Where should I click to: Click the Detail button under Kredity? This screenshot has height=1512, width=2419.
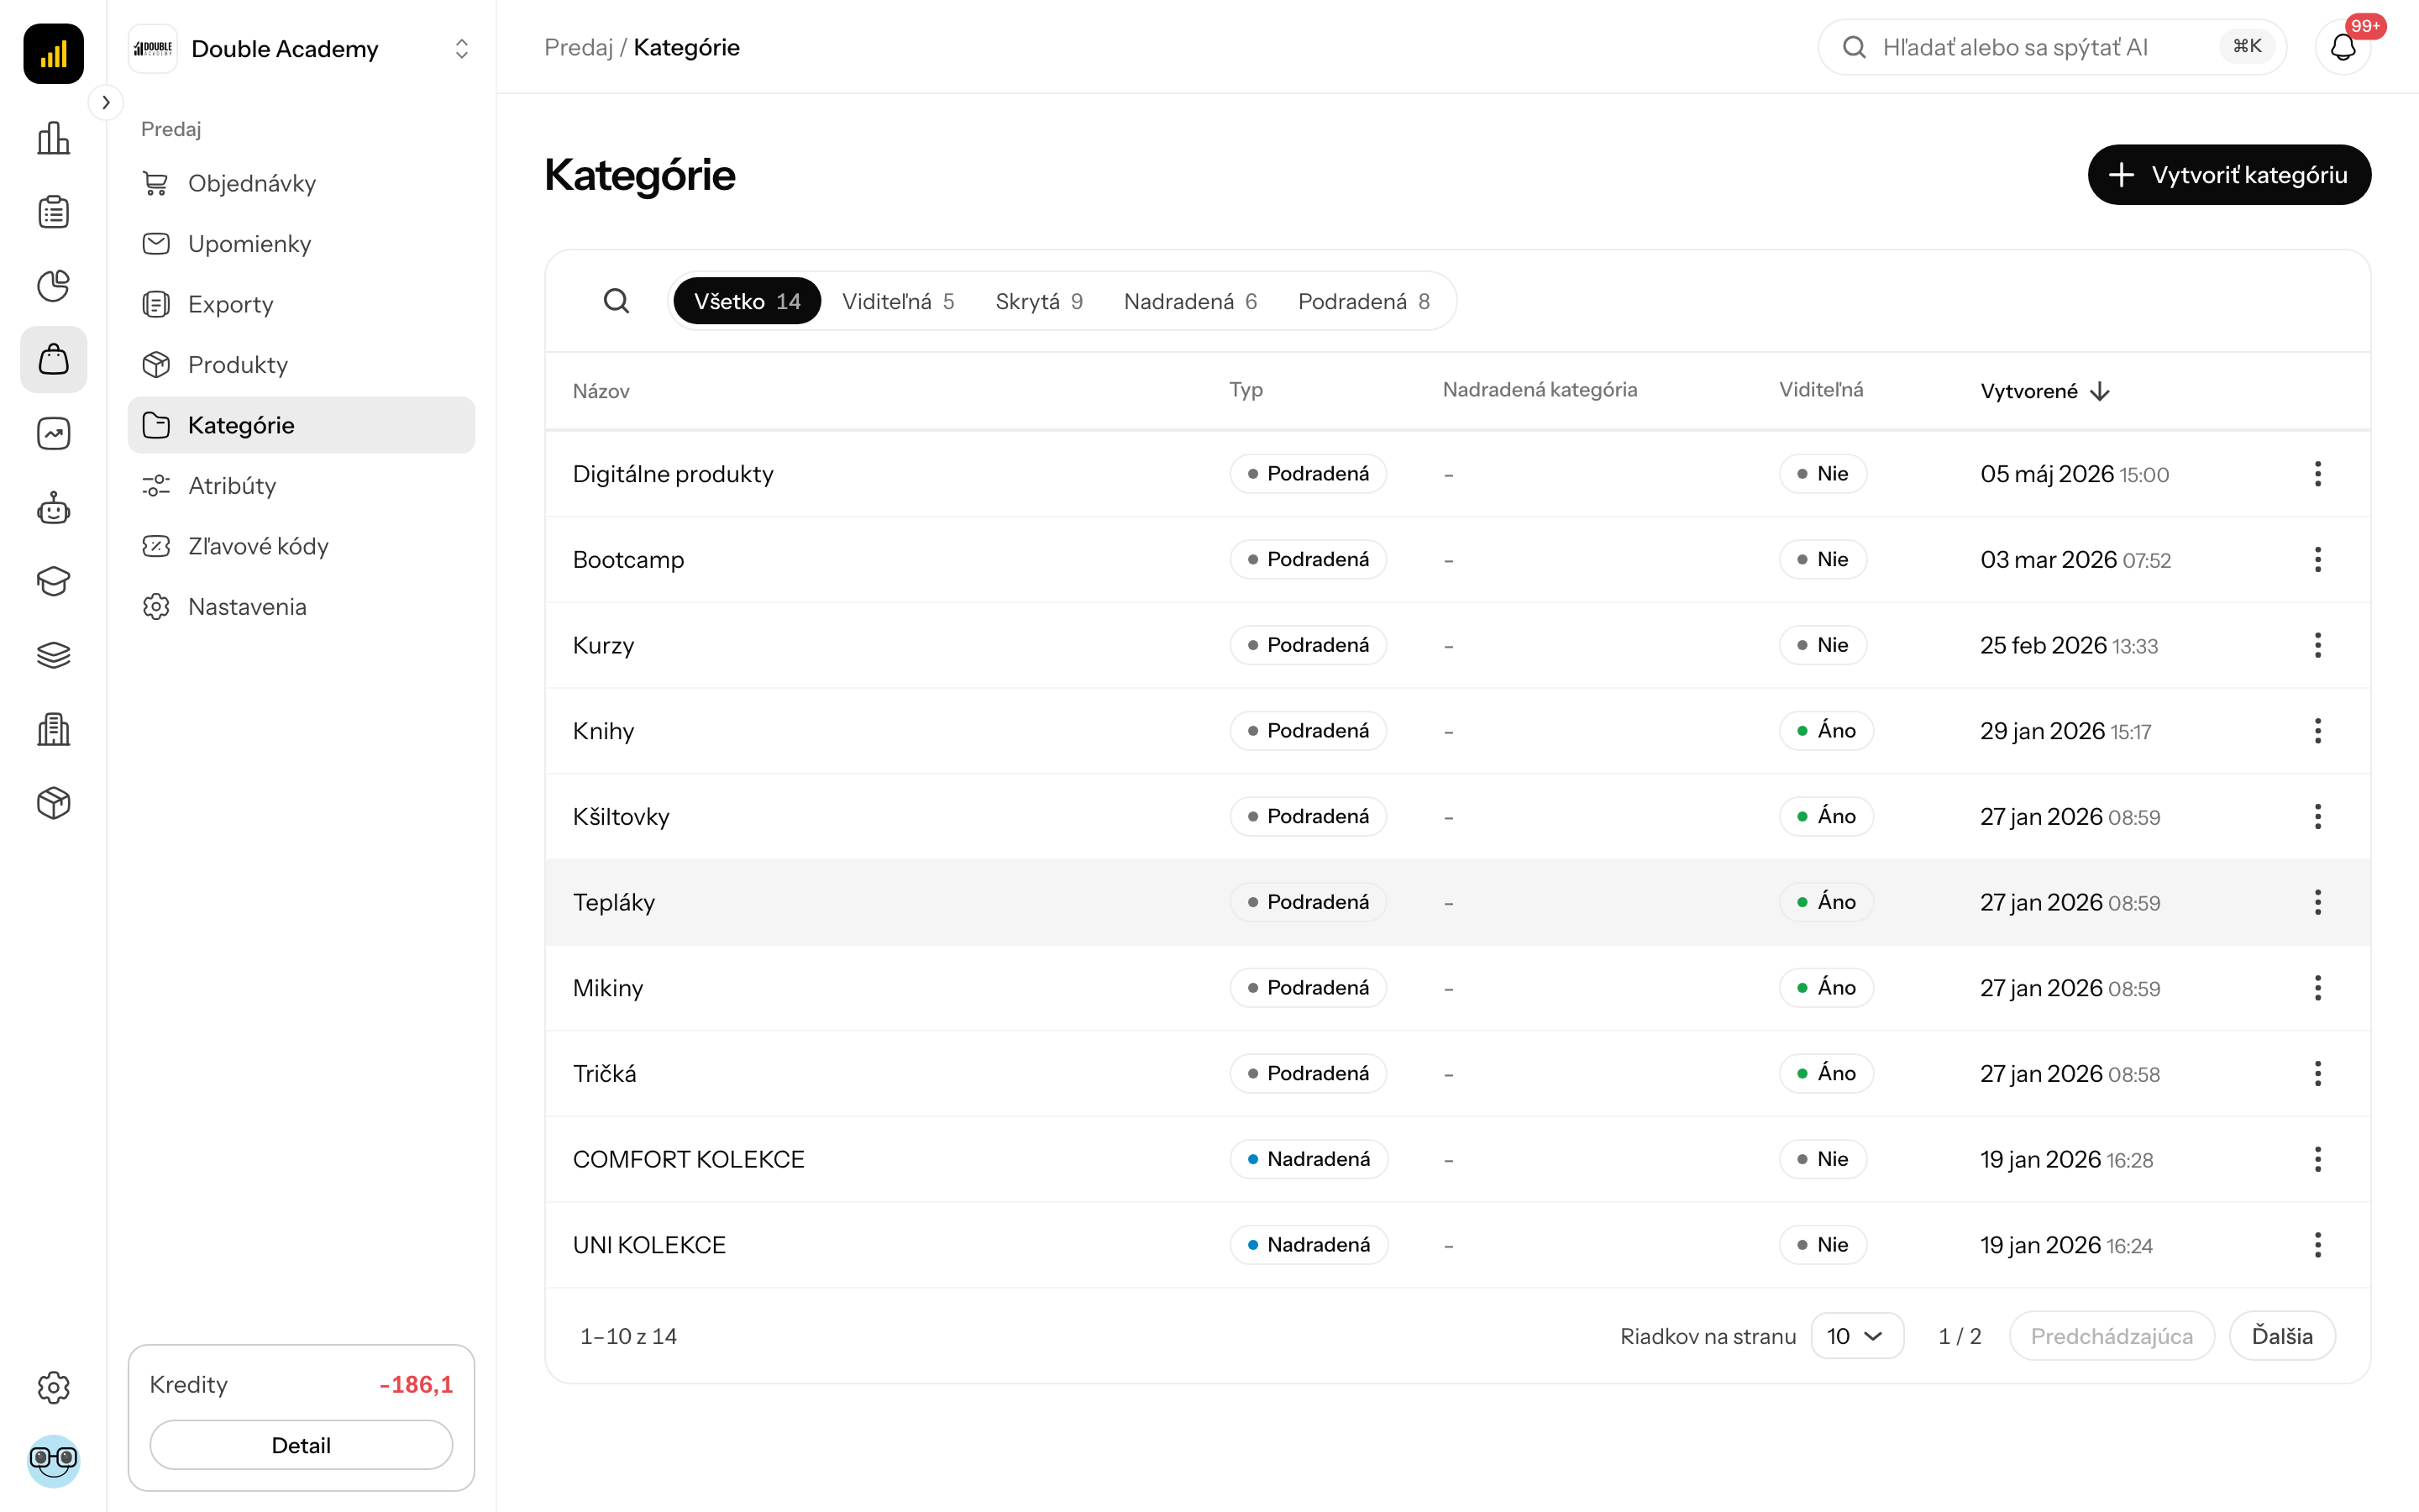tap(301, 1445)
